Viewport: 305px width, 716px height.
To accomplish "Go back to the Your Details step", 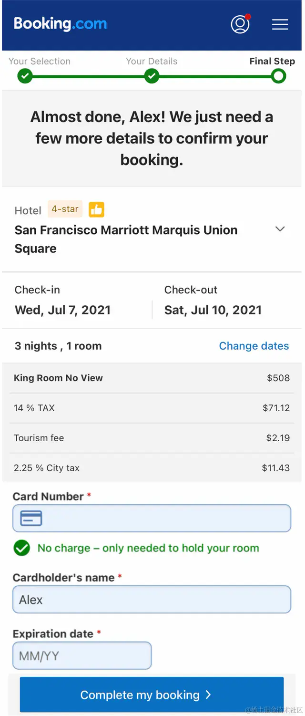I will coord(152,76).
